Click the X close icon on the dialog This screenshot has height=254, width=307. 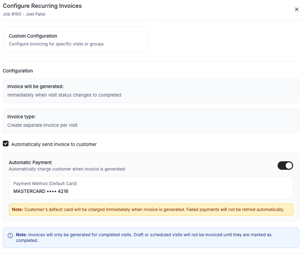click(x=297, y=10)
